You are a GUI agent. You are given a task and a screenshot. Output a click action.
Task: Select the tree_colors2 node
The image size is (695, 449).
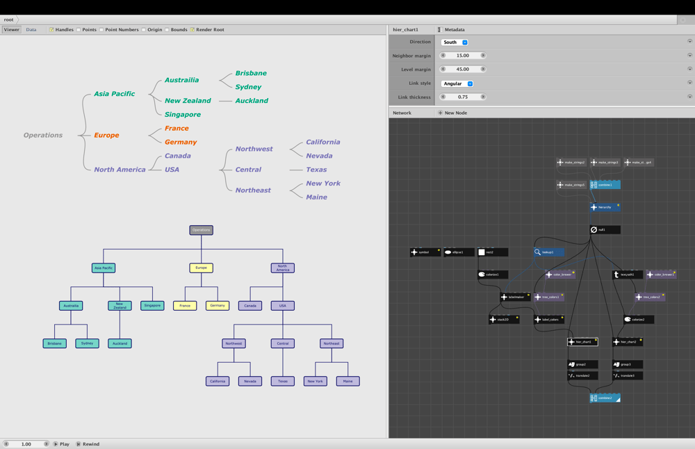point(651,297)
